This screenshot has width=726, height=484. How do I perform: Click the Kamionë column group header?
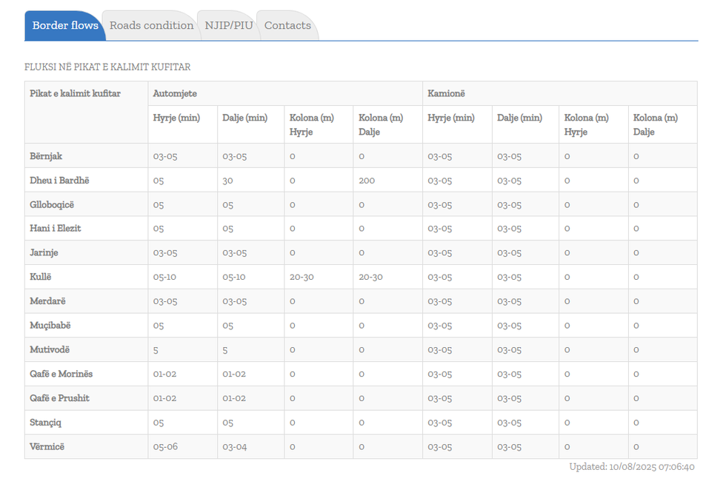[447, 94]
